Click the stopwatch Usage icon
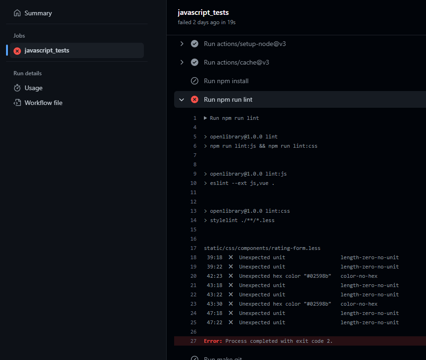This screenshot has width=426, height=360. point(17,88)
